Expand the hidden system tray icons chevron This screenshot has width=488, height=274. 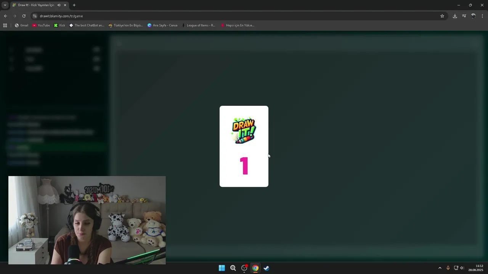[x=440, y=268]
